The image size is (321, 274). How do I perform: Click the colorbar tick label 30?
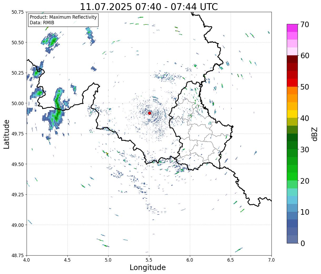point(305,149)
